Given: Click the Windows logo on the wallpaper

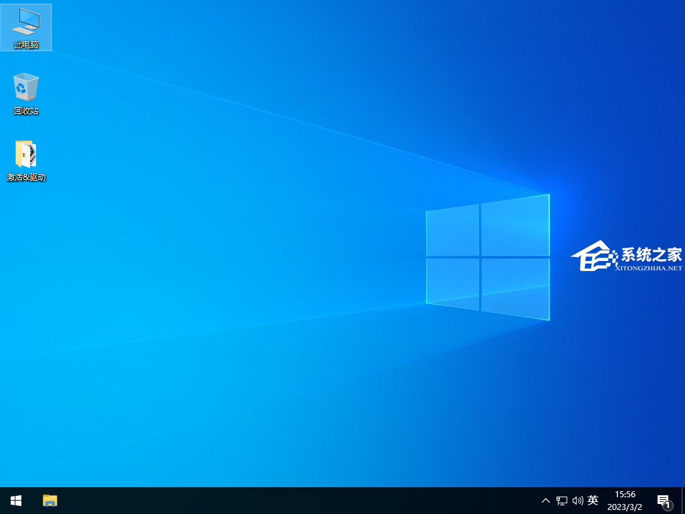Looking at the screenshot, I should click(x=488, y=257).
